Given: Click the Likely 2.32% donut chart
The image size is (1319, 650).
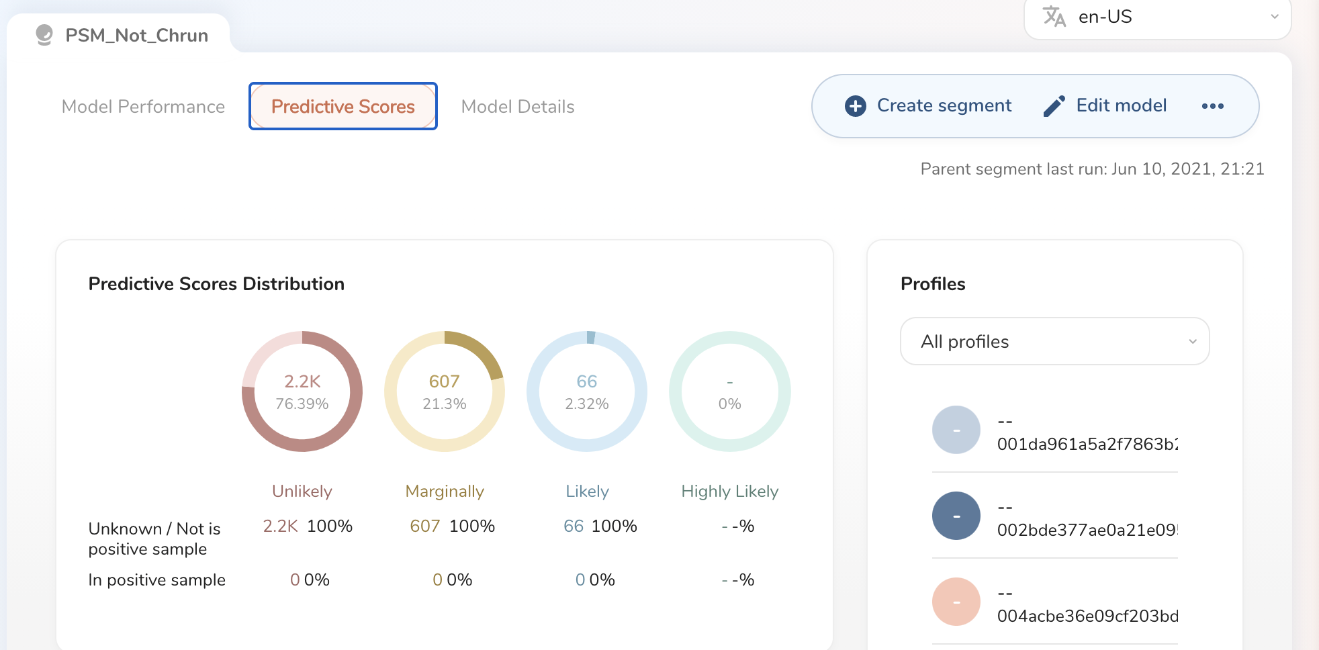Looking at the screenshot, I should pyautogui.click(x=587, y=391).
